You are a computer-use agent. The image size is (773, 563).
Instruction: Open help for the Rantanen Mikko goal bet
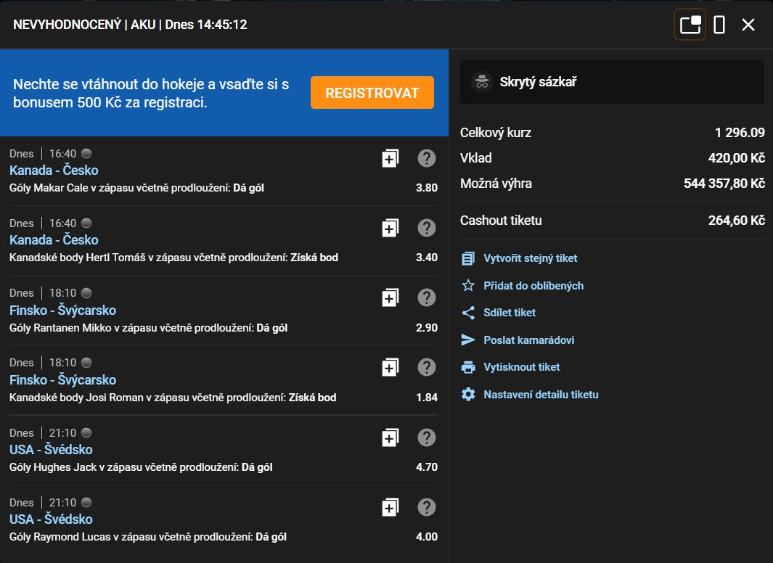pyautogui.click(x=427, y=297)
